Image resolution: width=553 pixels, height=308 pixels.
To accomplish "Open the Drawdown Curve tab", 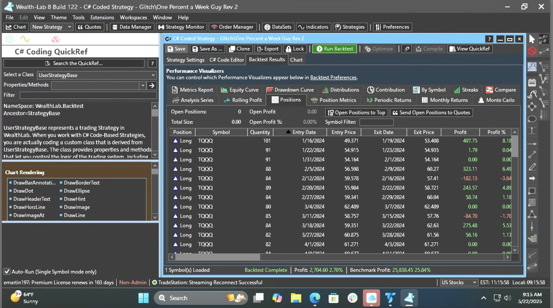I will click(290, 90).
